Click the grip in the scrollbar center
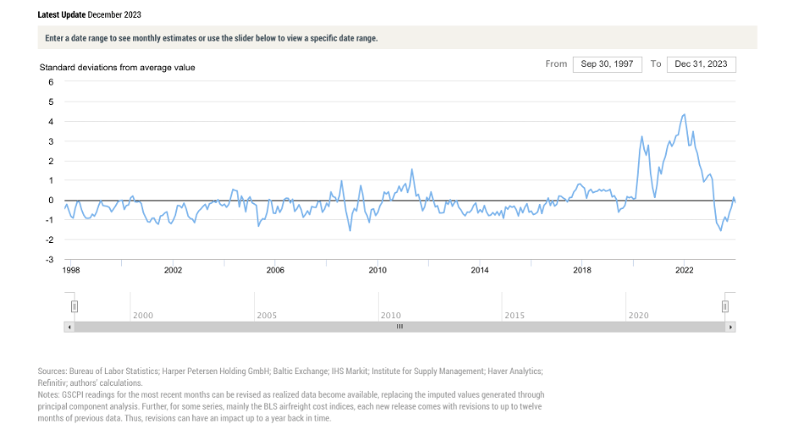The height and width of the screenshot is (430, 793). tap(400, 327)
